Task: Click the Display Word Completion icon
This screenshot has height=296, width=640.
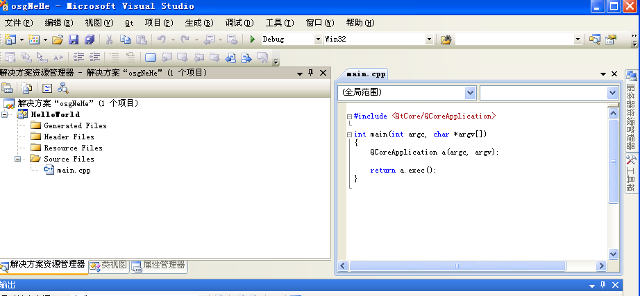Action: click(59, 58)
